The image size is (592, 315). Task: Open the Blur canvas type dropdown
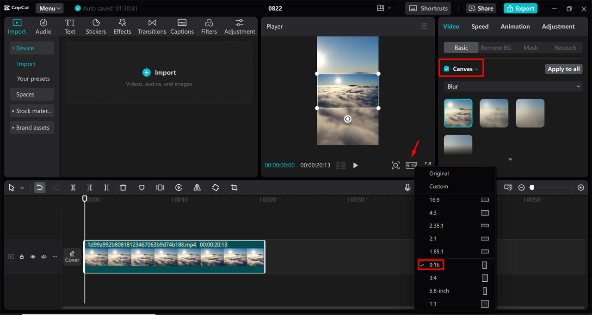tap(513, 86)
